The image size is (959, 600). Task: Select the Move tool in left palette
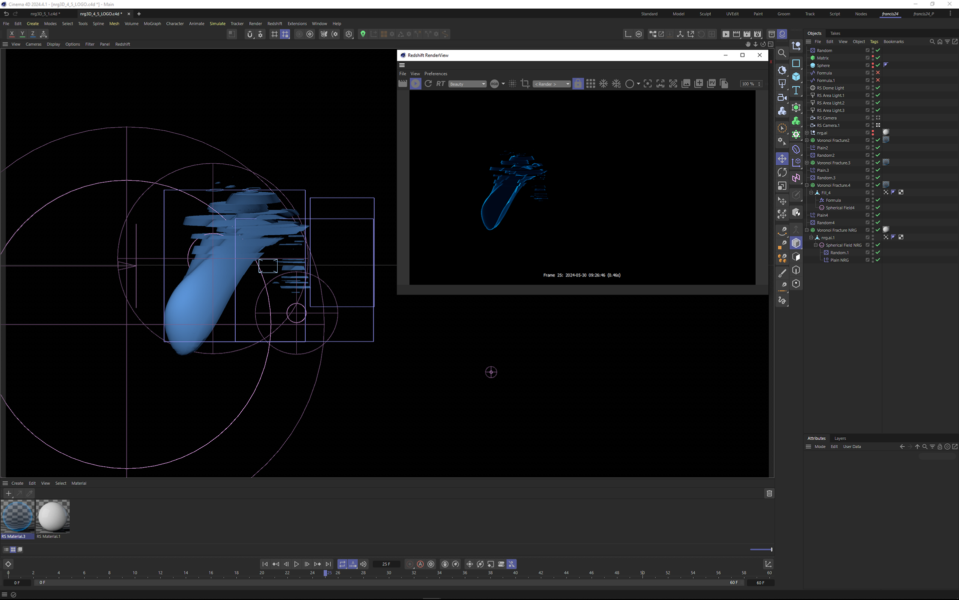point(782,159)
